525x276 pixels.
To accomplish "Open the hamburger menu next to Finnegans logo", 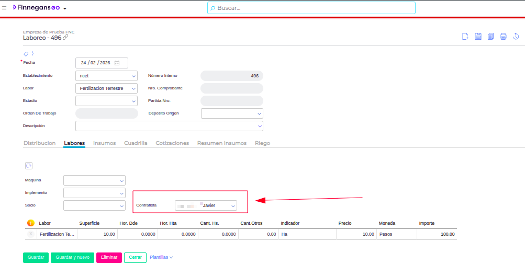I will tap(5, 8).
